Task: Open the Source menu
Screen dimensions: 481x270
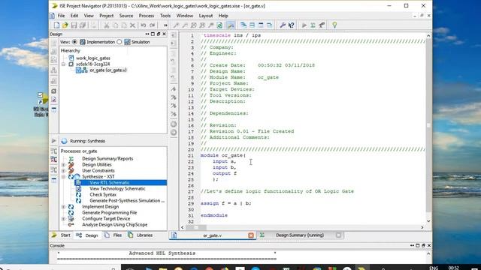Action: pyautogui.click(x=126, y=16)
